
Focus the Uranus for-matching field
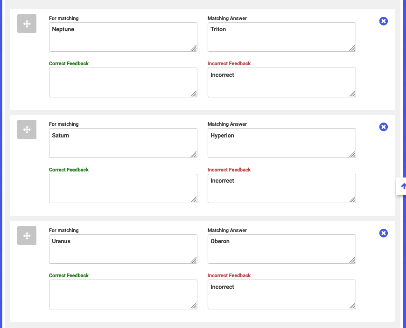pyautogui.click(x=123, y=249)
